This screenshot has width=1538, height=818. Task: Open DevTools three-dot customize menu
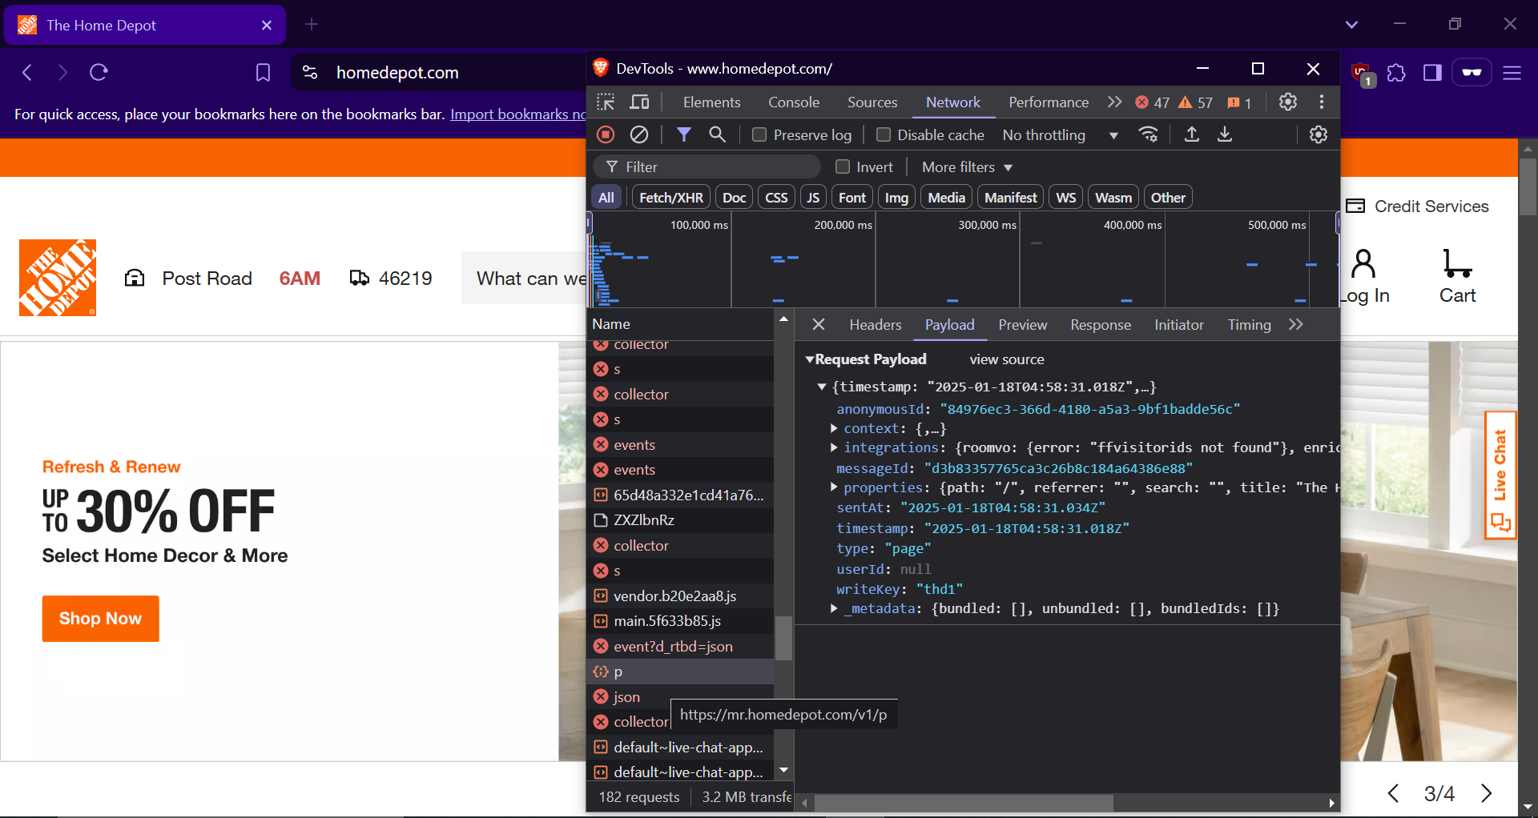tap(1322, 102)
